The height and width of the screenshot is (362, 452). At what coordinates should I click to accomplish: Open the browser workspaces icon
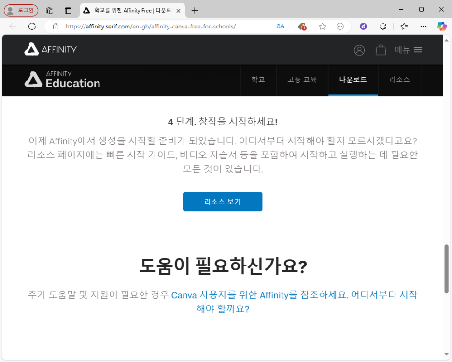(x=50, y=10)
